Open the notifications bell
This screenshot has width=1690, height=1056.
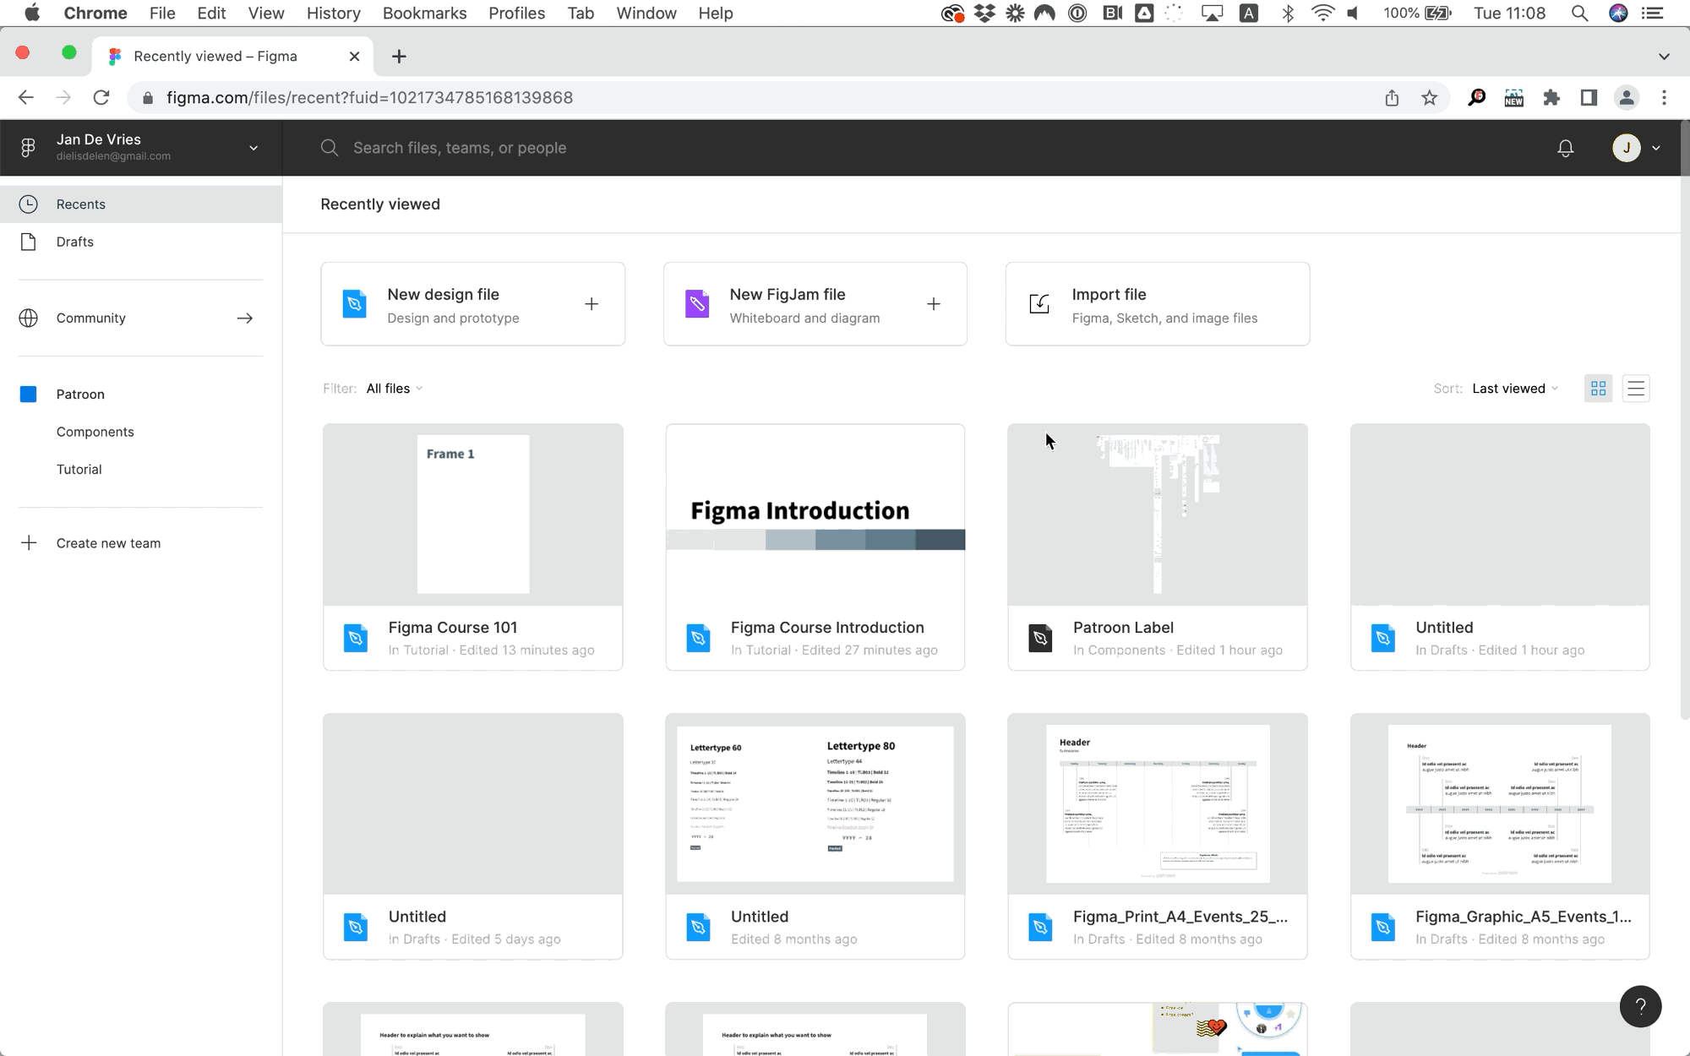pos(1565,148)
